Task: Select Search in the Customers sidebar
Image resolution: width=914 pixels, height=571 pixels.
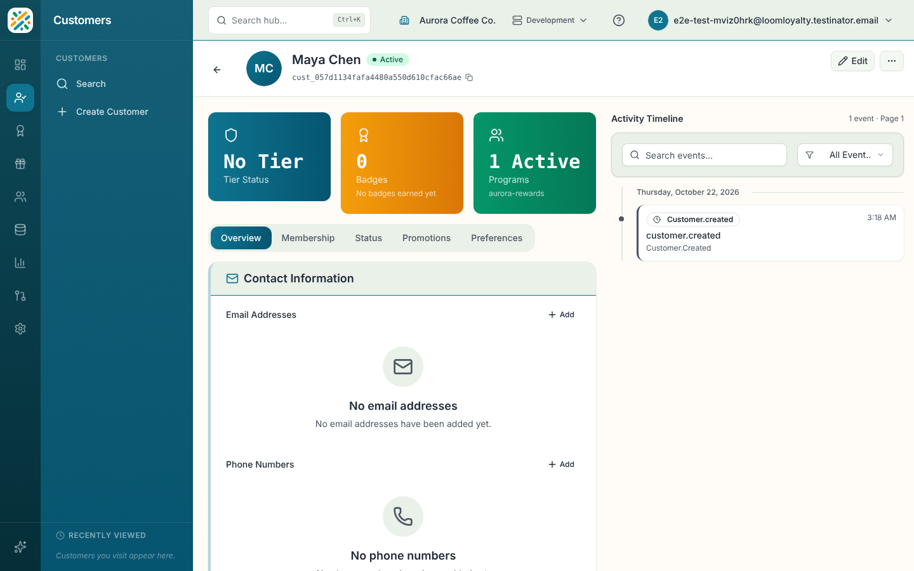Action: 117,84
